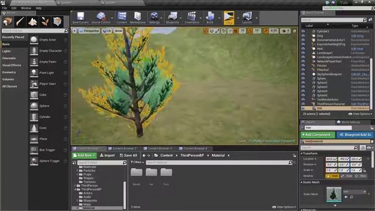Viewport: 375px width, 211px height.
Task: Select Foliage mode leaf icon
Action: click(45, 22)
